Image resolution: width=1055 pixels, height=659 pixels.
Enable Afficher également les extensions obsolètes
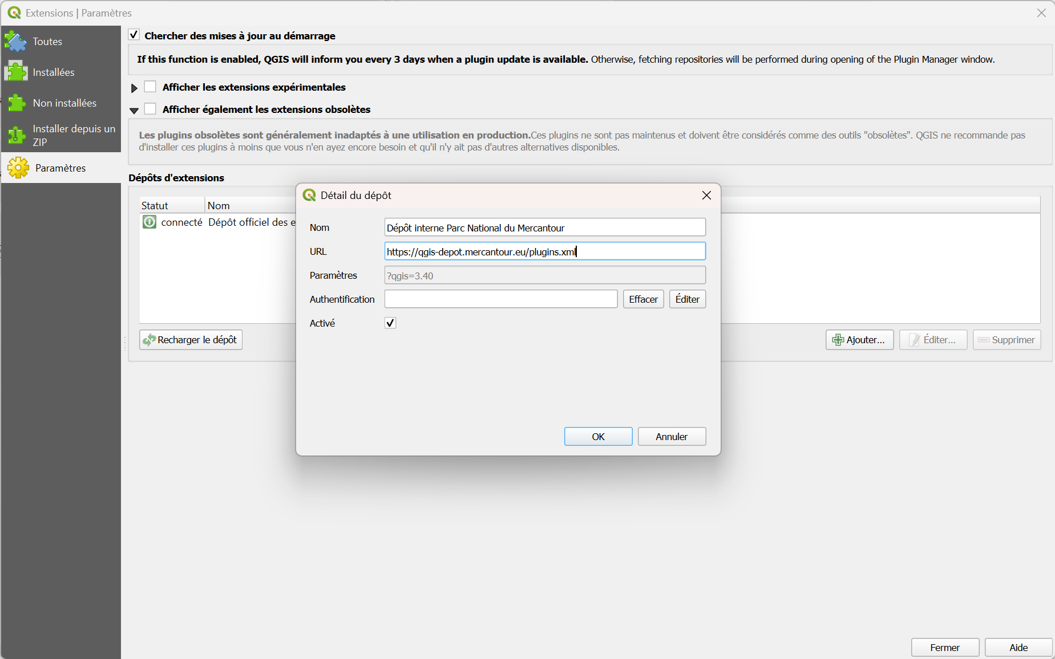tap(150, 109)
